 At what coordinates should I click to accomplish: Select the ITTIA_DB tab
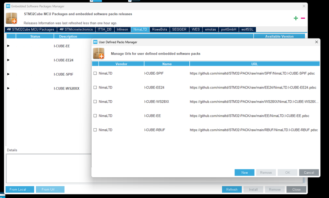pyautogui.click(x=105, y=30)
